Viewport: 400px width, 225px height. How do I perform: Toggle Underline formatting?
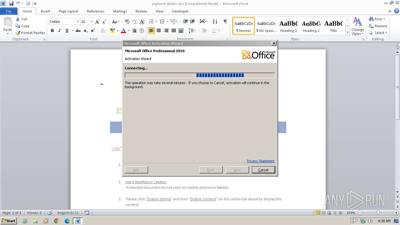tap(67, 31)
